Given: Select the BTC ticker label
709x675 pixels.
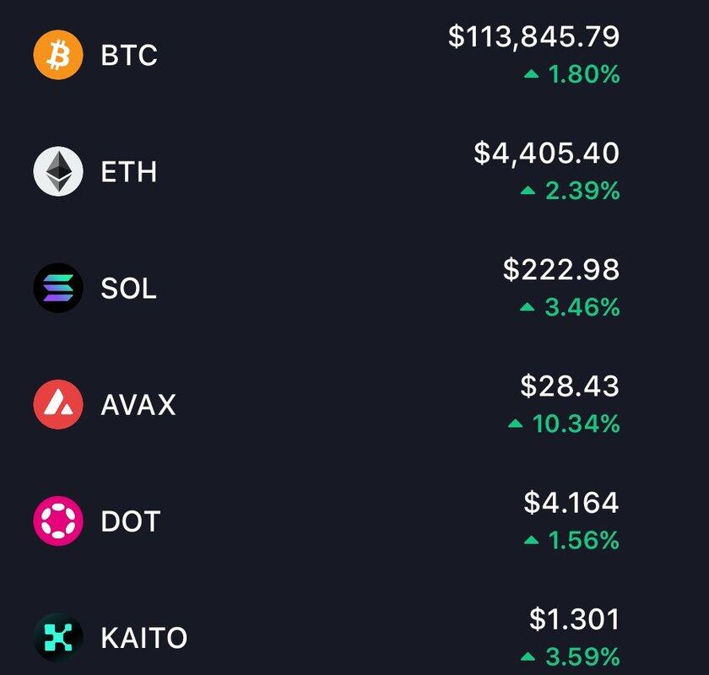Looking at the screenshot, I should pyautogui.click(x=129, y=55).
